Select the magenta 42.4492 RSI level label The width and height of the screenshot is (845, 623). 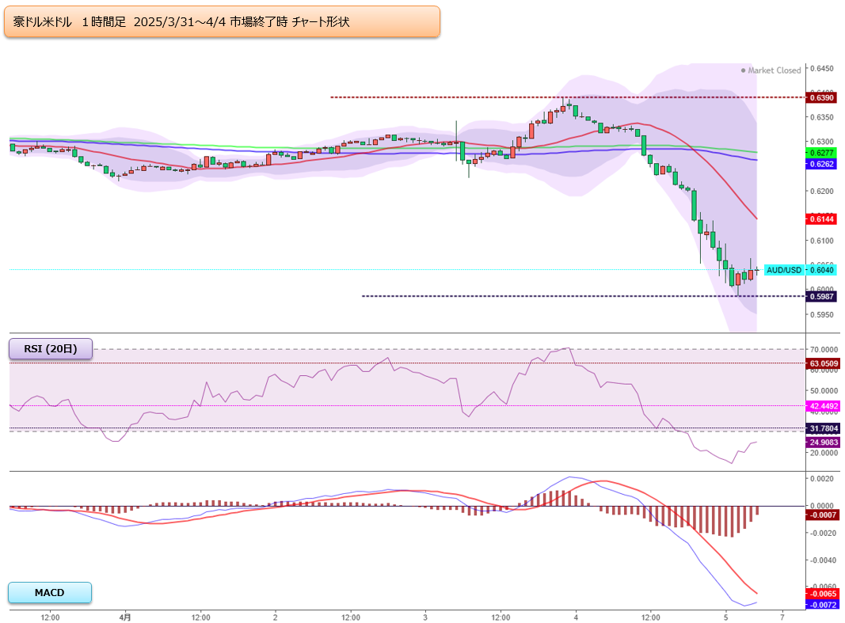[x=823, y=406]
